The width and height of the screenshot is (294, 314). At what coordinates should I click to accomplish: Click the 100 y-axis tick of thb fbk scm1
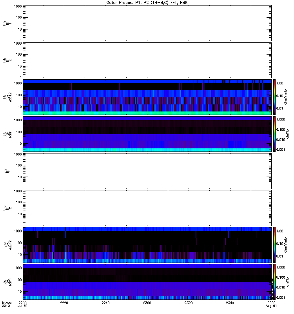point(19,132)
